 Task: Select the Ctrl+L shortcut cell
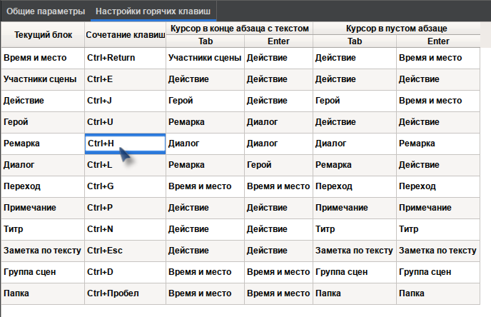click(x=126, y=165)
